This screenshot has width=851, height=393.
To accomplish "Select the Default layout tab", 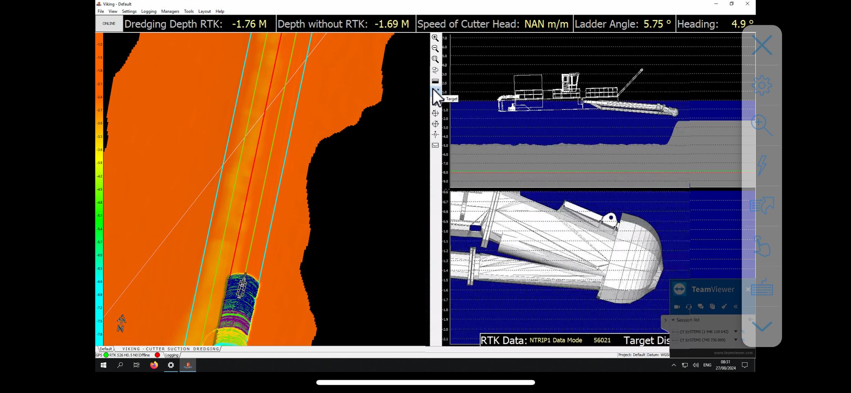I will [x=106, y=349].
